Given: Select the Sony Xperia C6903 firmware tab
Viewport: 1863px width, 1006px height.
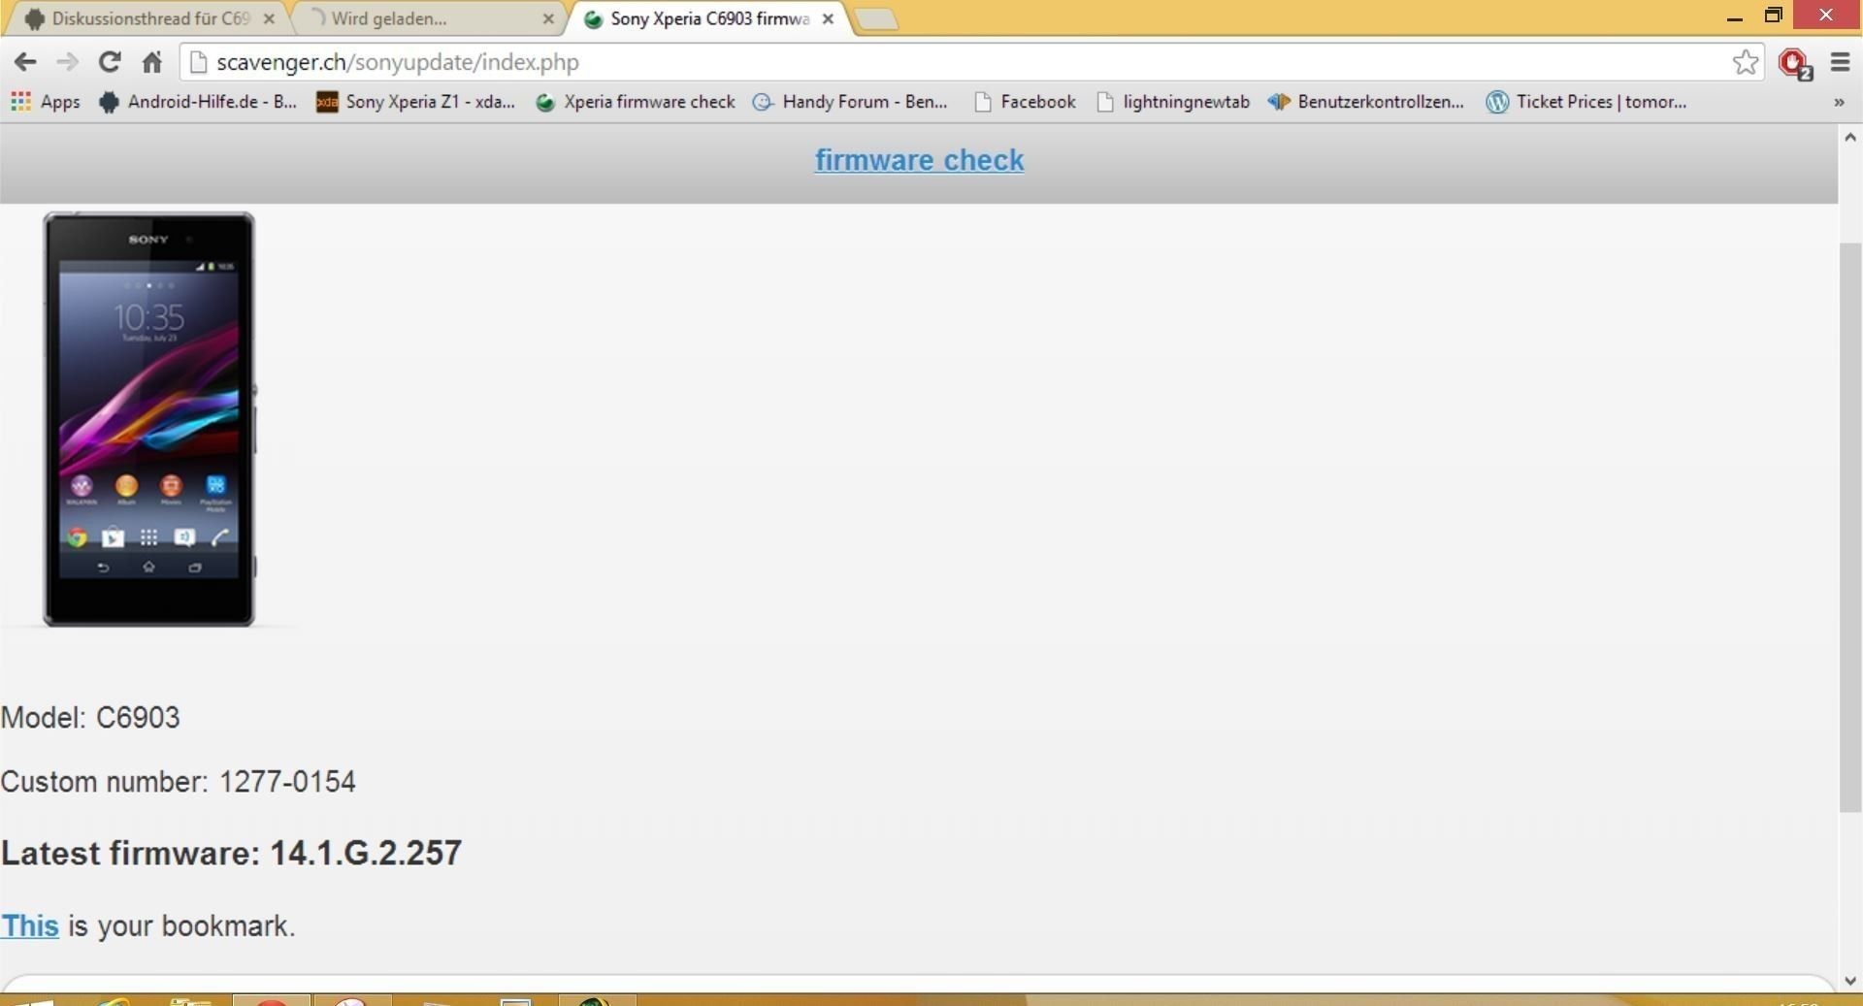Looking at the screenshot, I should click(708, 18).
